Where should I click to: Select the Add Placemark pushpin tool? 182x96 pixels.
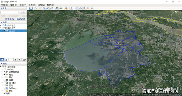(x=36, y=8)
